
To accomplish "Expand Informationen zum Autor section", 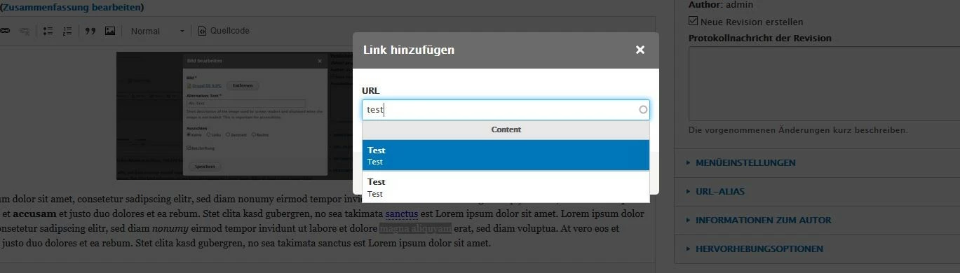I will (763, 220).
